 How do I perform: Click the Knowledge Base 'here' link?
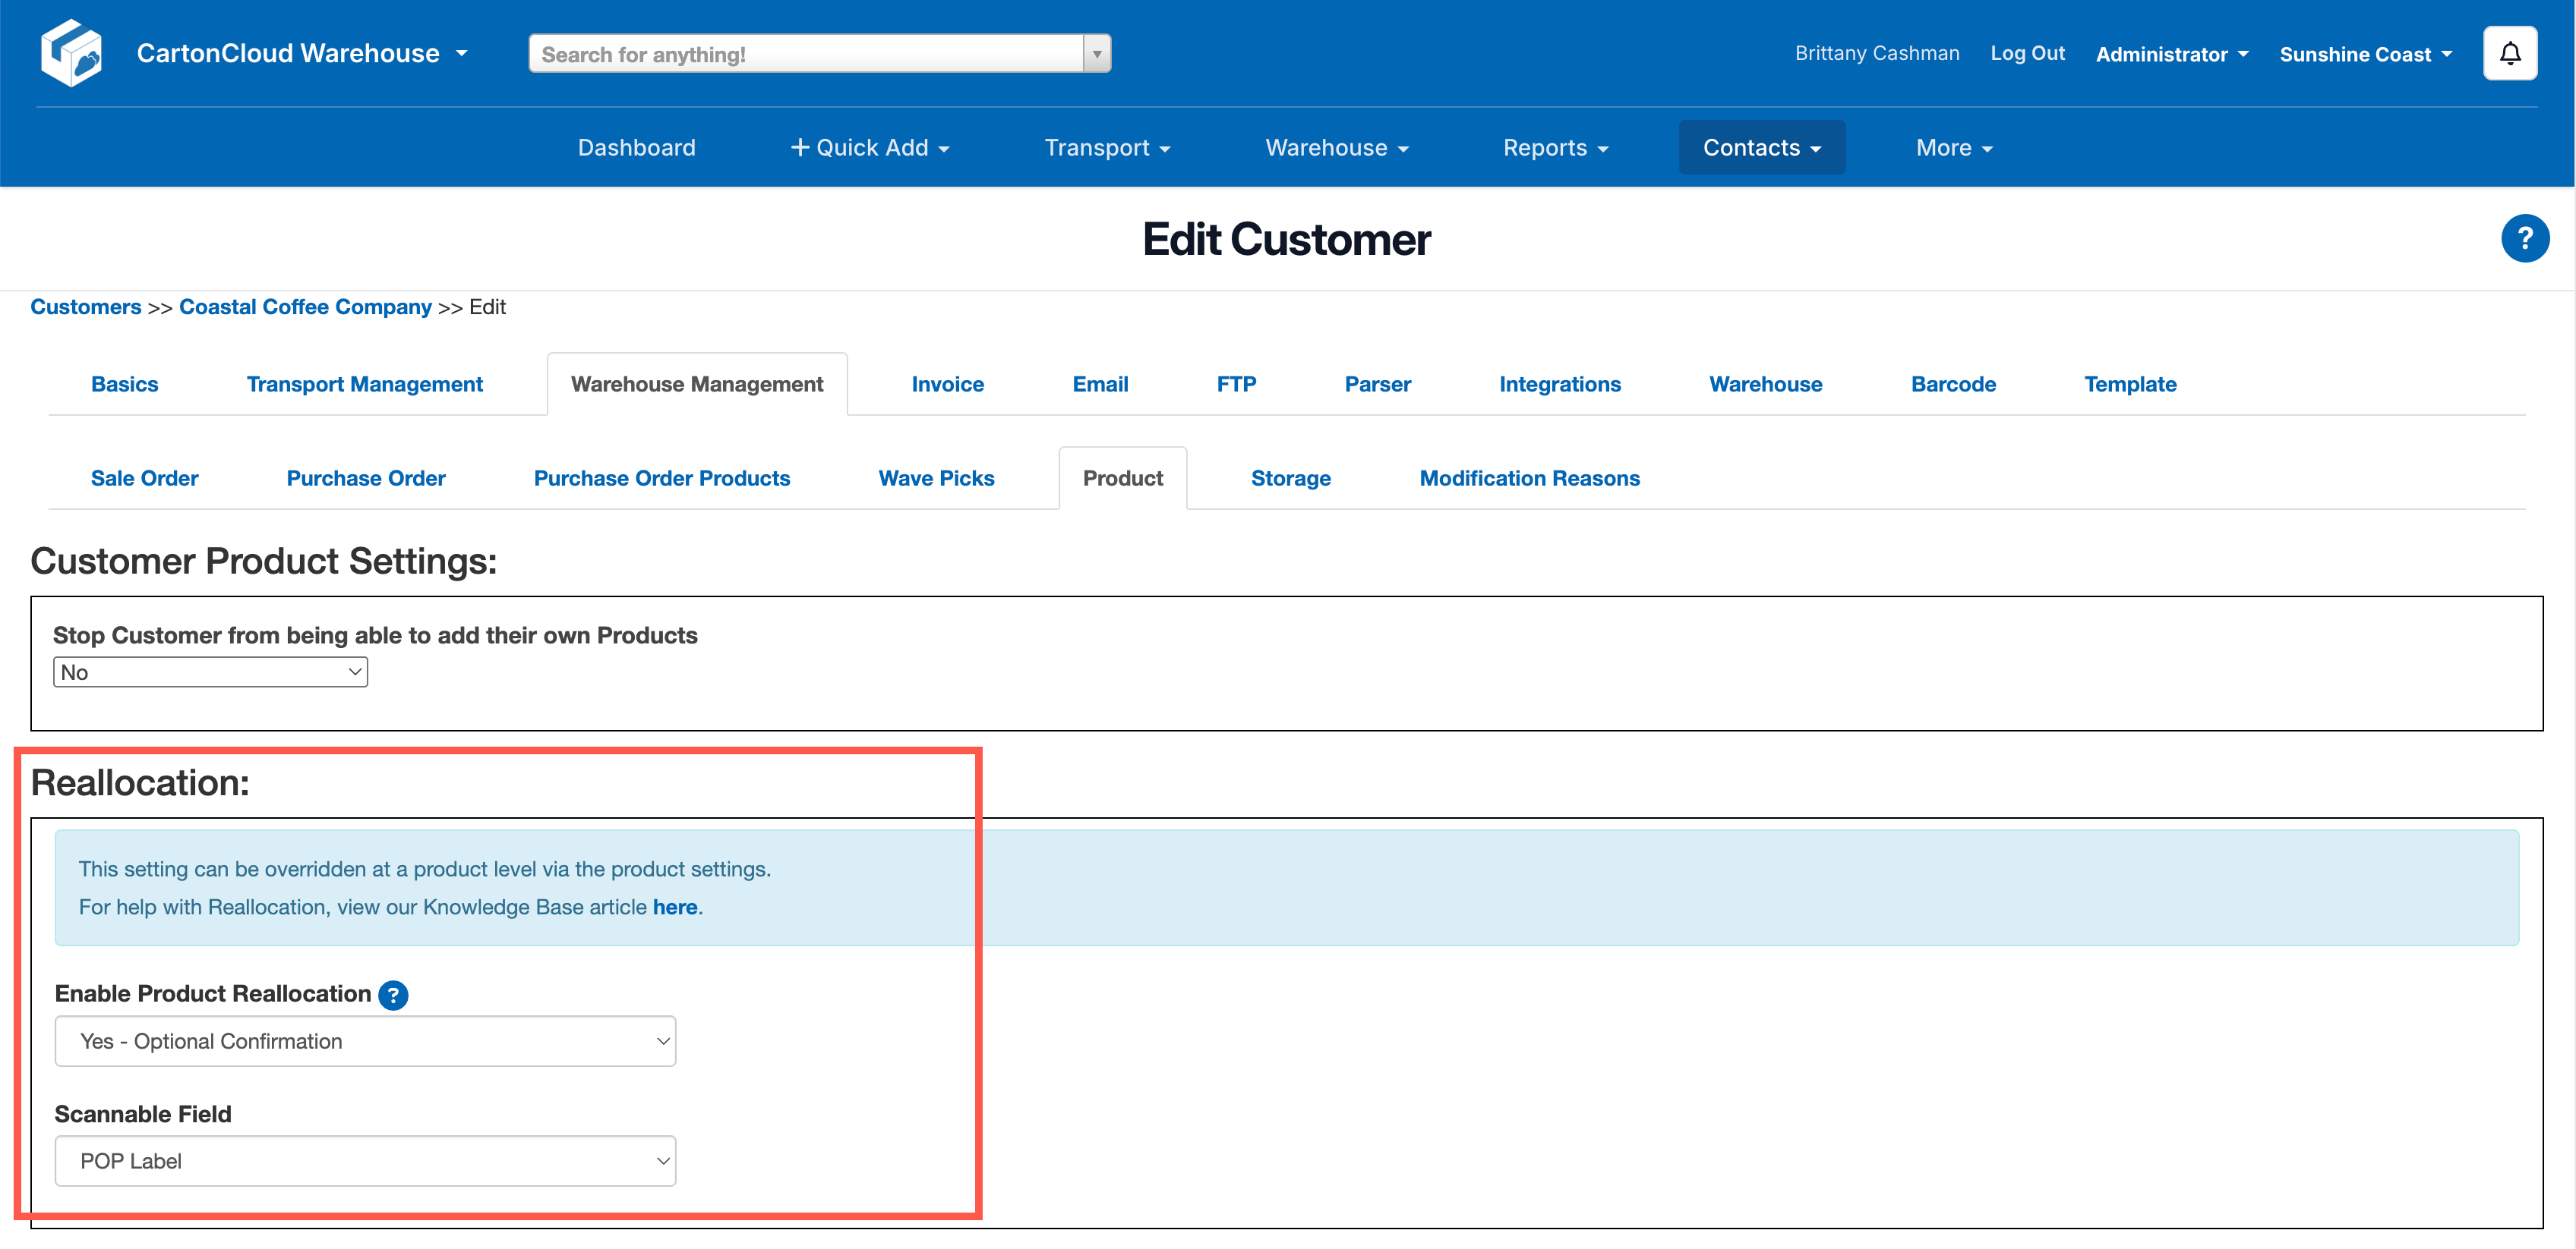pyautogui.click(x=674, y=908)
